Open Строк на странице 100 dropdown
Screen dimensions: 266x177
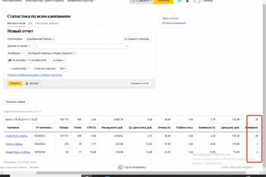click(63, 69)
